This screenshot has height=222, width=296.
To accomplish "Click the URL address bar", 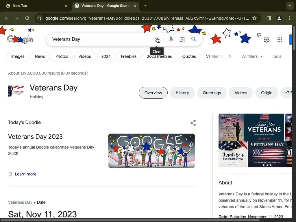I will click(x=147, y=18).
